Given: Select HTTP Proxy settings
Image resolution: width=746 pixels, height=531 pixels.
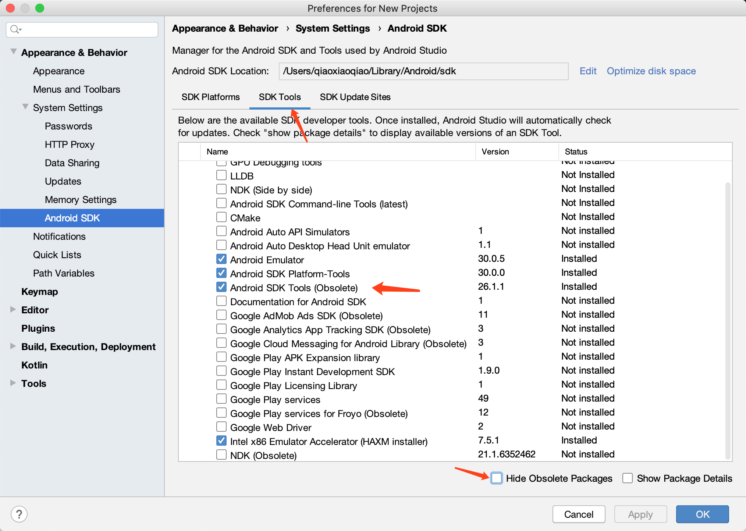Looking at the screenshot, I should 70,145.
